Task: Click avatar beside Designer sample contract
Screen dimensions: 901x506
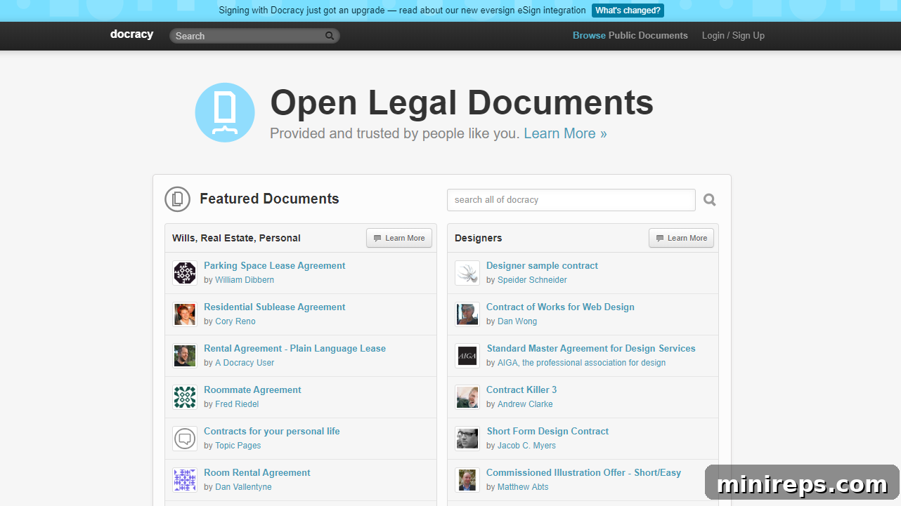Action: point(467,273)
